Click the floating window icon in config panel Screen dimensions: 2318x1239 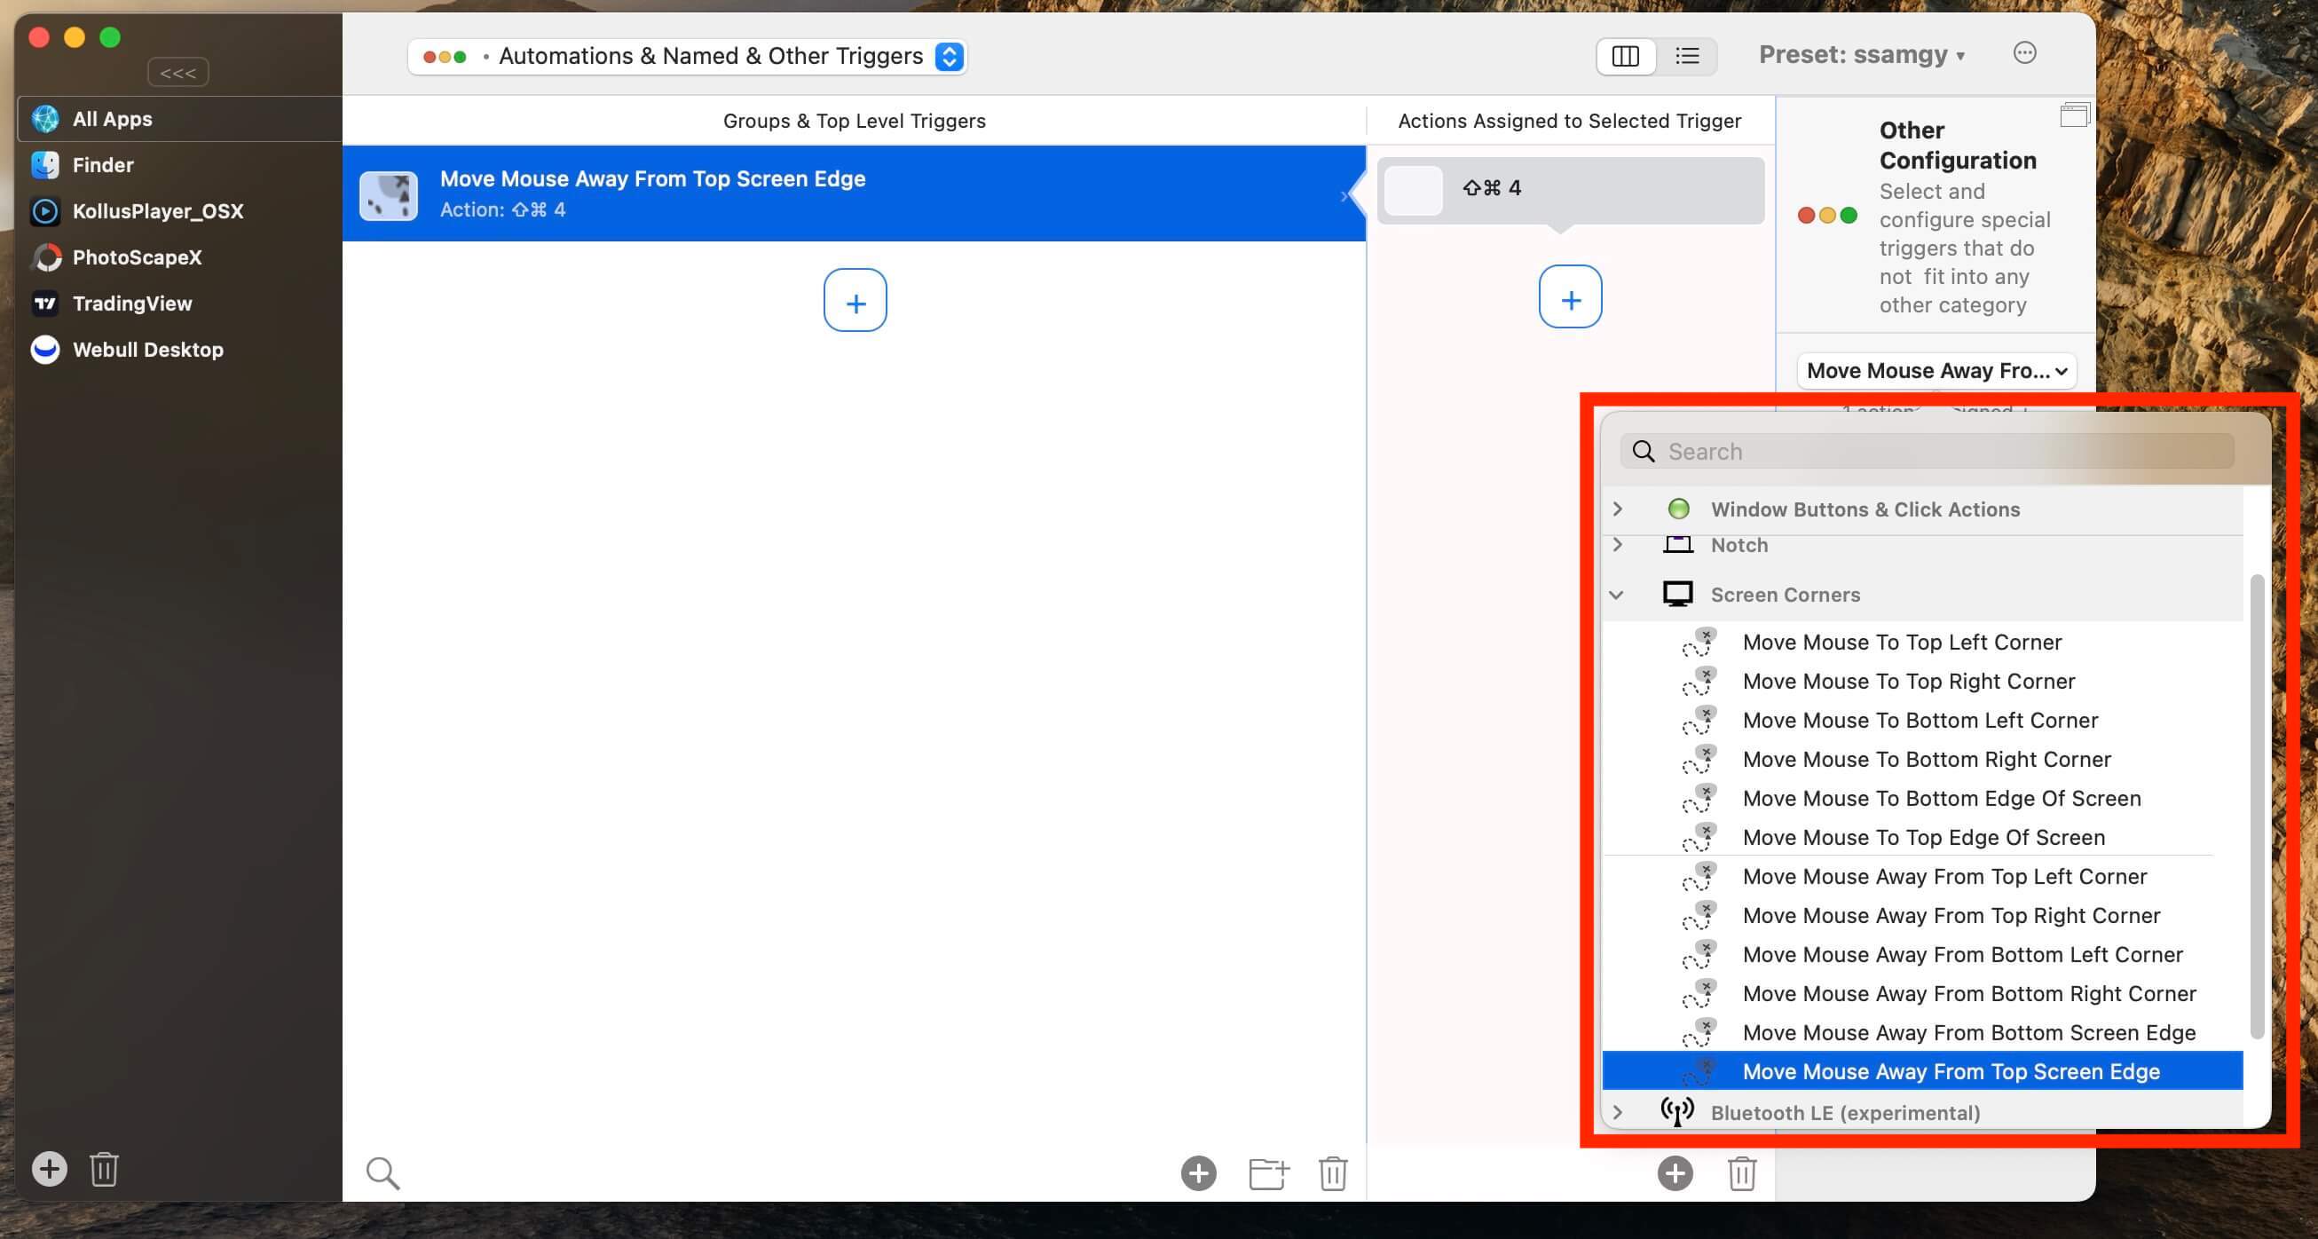(x=2074, y=114)
